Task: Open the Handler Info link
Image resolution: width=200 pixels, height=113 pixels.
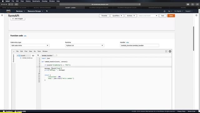Action: 127,42
